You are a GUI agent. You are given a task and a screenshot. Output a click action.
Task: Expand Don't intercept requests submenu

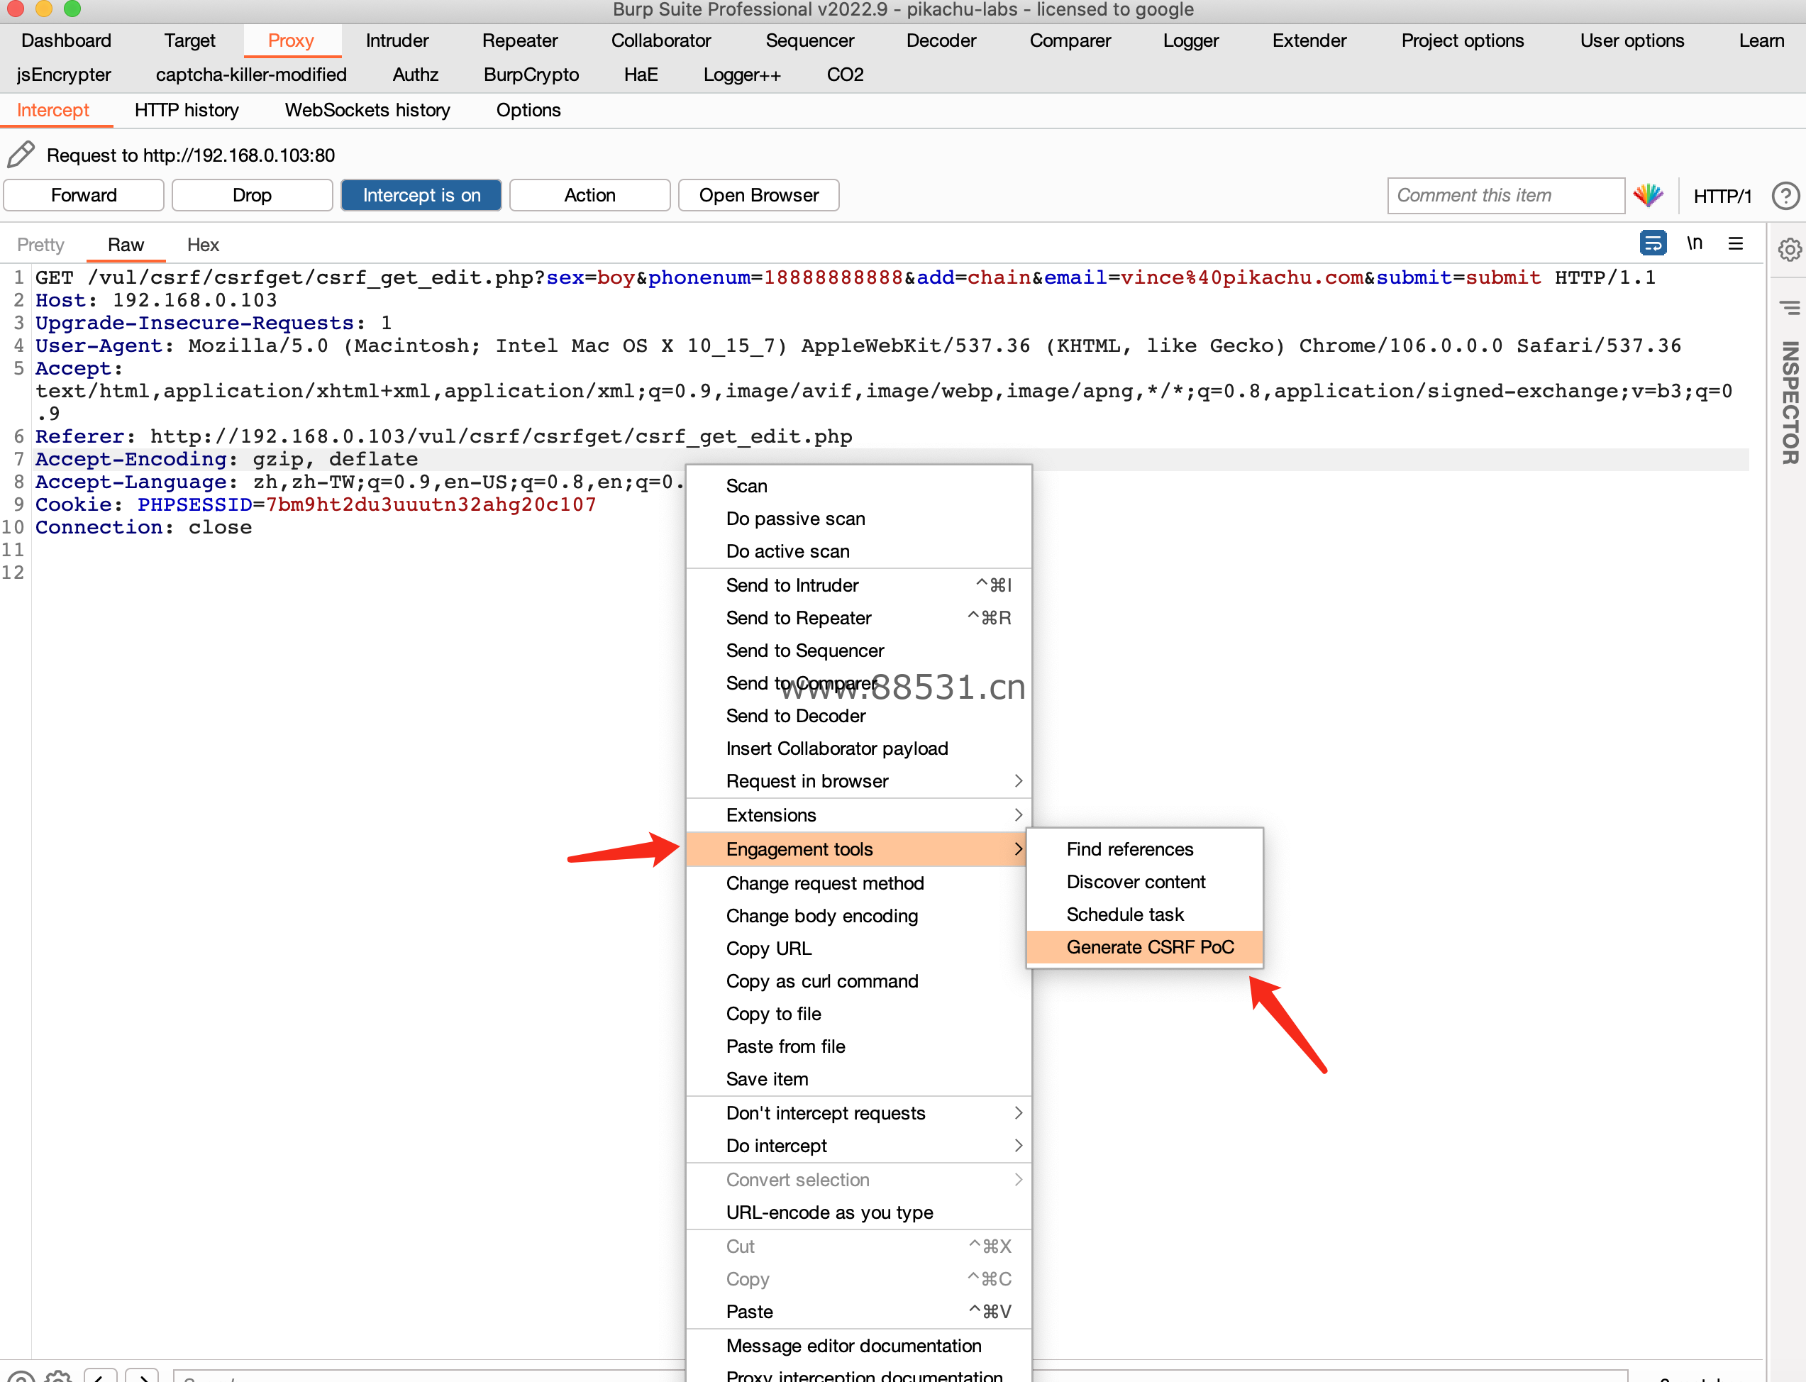858,1112
